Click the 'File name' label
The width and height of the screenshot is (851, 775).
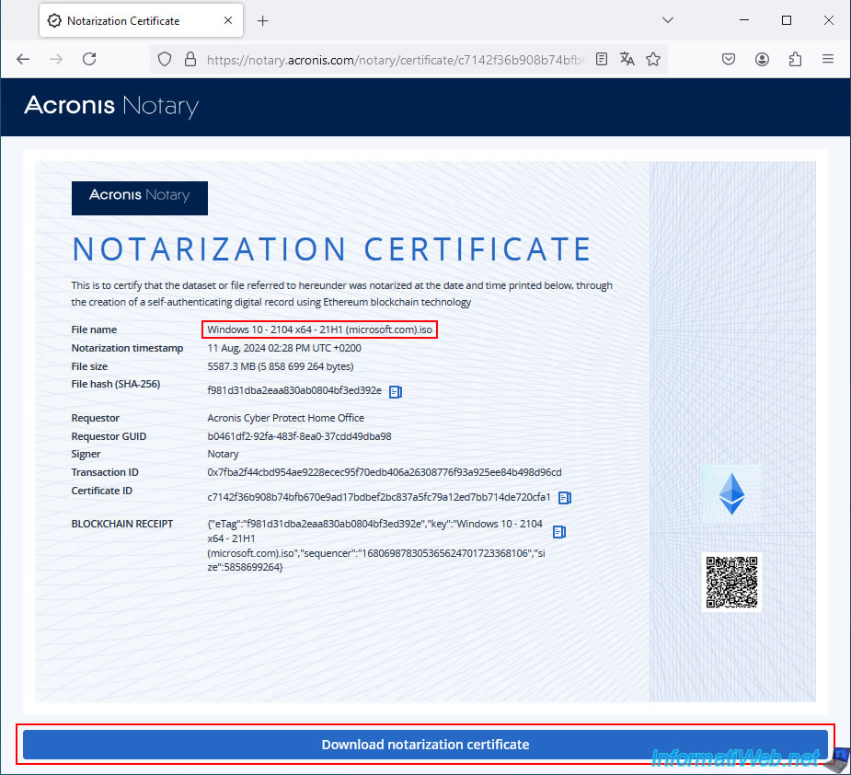(x=94, y=330)
